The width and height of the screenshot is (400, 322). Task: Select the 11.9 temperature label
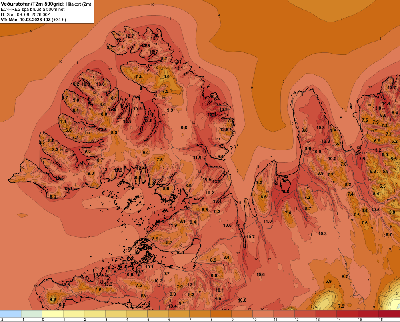(x=173, y=225)
